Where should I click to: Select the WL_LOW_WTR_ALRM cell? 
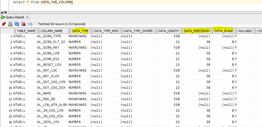point(52,105)
